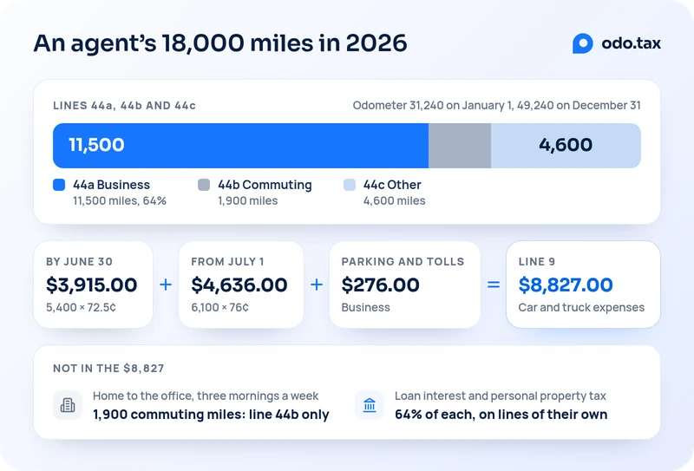Image resolution: width=694 pixels, height=471 pixels.
Task: Click the equals sign before LINE 9 card
Action: click(x=494, y=285)
